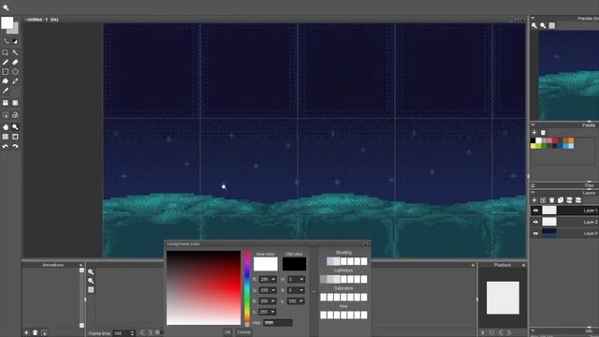
Task: Click the Old color black swatch
Action: pyautogui.click(x=294, y=264)
